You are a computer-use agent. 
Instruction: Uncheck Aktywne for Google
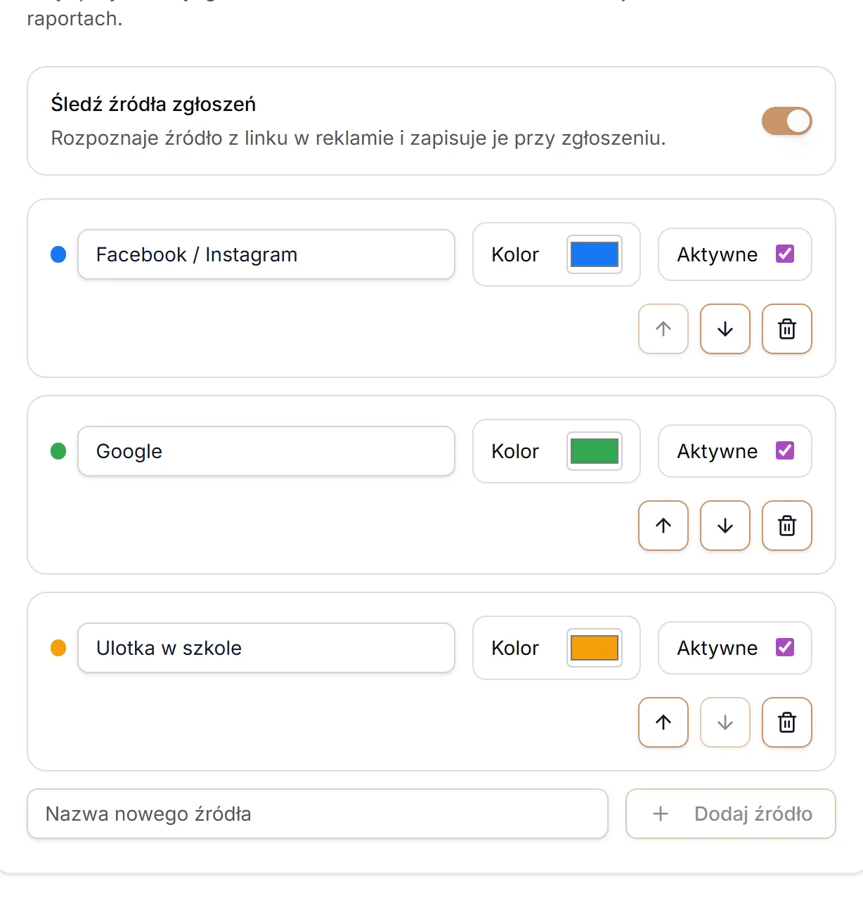click(x=785, y=450)
